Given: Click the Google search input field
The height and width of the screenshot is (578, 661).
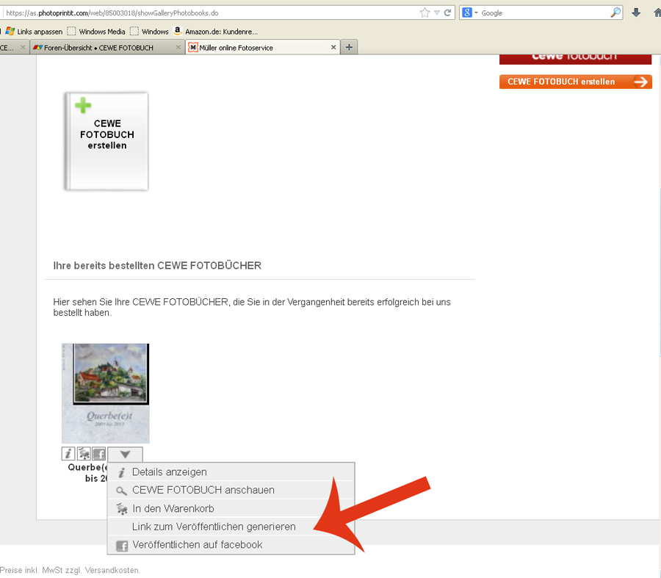Looking at the screenshot, I should [544, 12].
